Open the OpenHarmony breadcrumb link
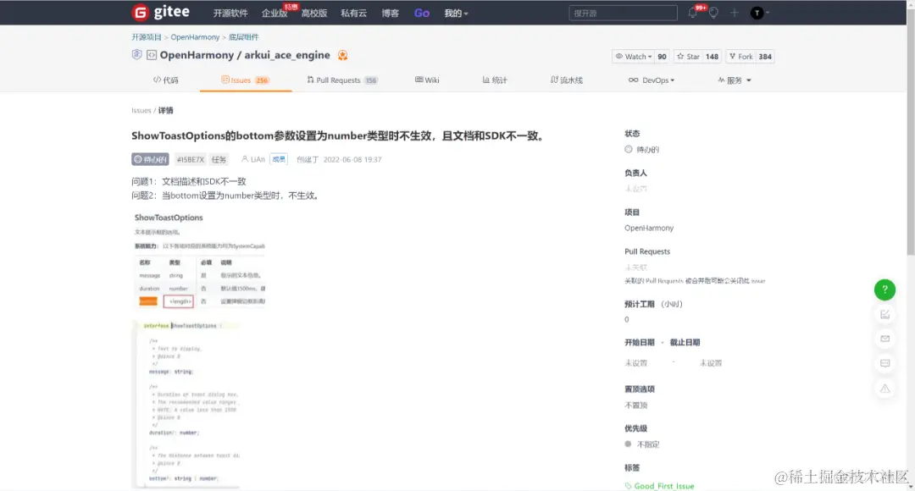This screenshot has height=491, width=915. [x=195, y=36]
